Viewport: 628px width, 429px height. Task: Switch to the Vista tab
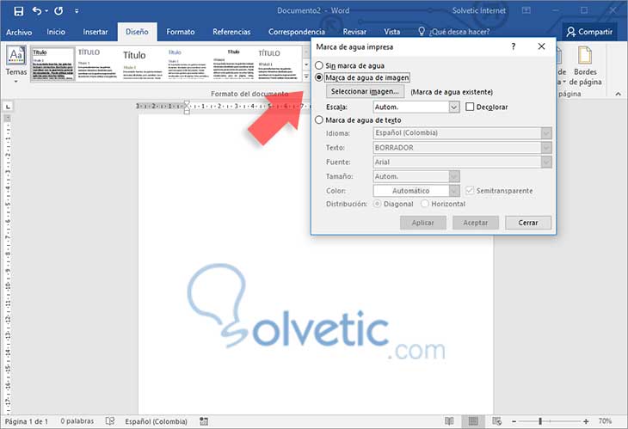tap(392, 32)
